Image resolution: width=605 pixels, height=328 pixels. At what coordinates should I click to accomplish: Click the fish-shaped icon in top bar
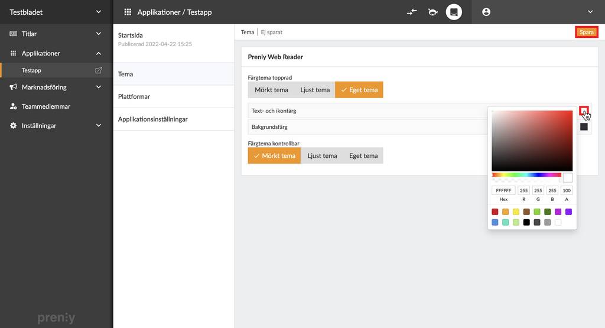click(x=433, y=12)
